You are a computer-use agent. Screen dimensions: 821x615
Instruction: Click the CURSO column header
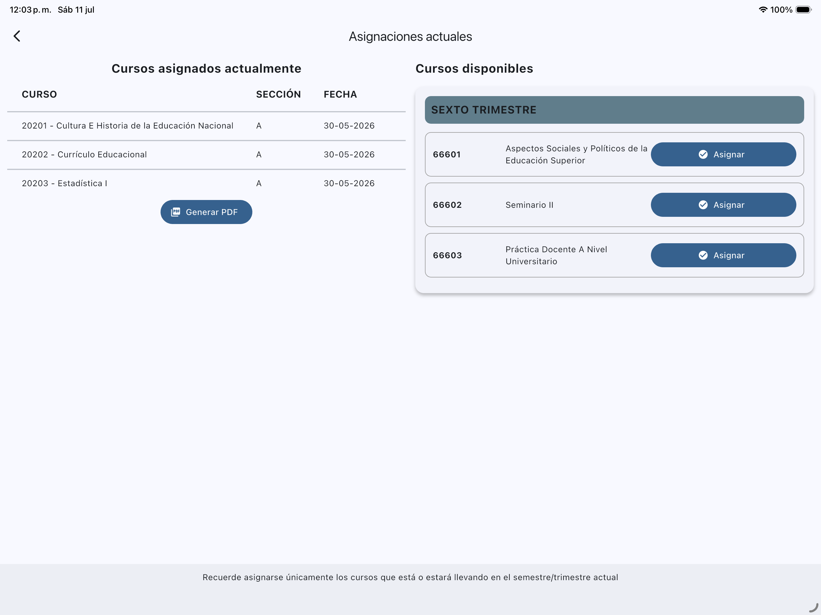39,94
